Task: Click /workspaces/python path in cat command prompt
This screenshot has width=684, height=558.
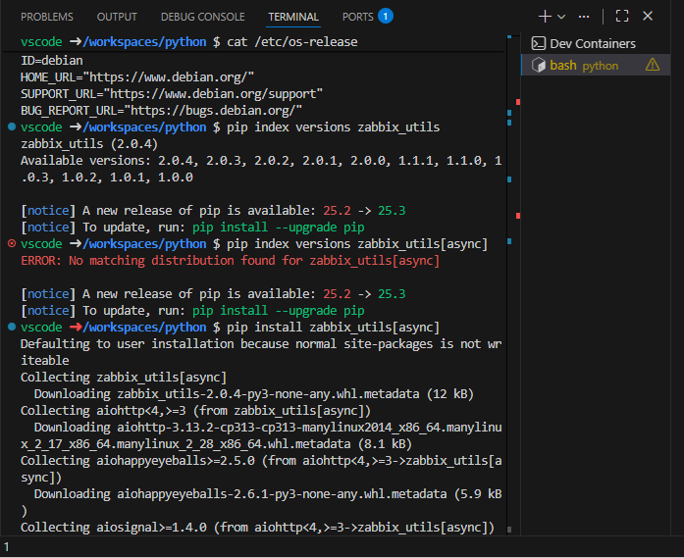Action: 144,42
